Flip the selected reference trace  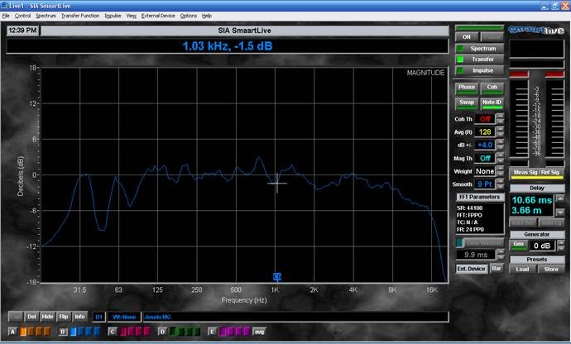[64, 316]
